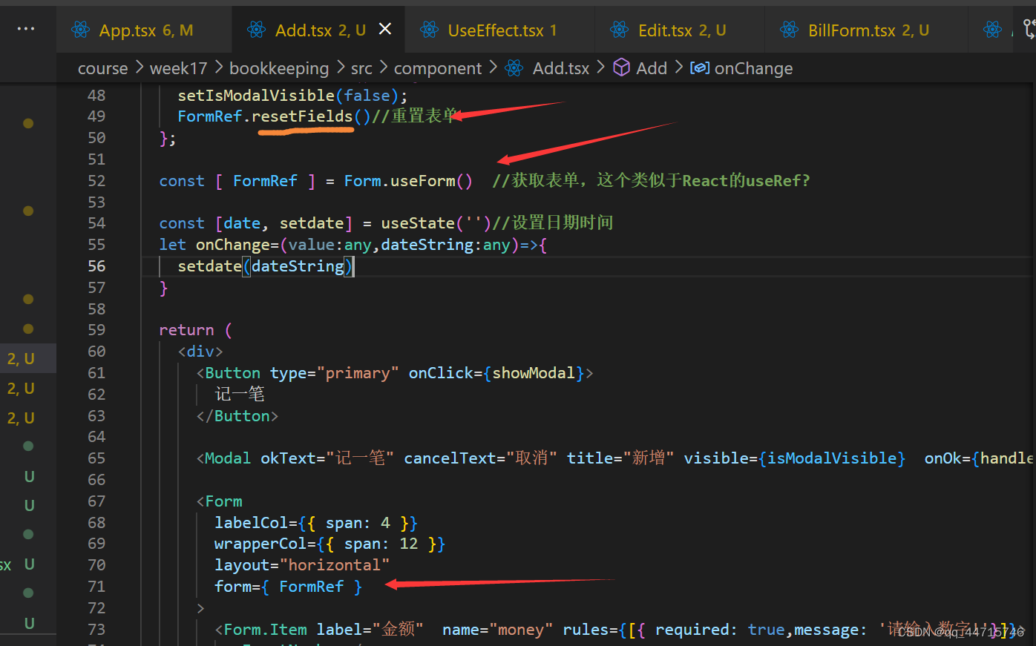Click the React icon on the Add.tsx tab
1036x646 pixels.
[x=256, y=29]
